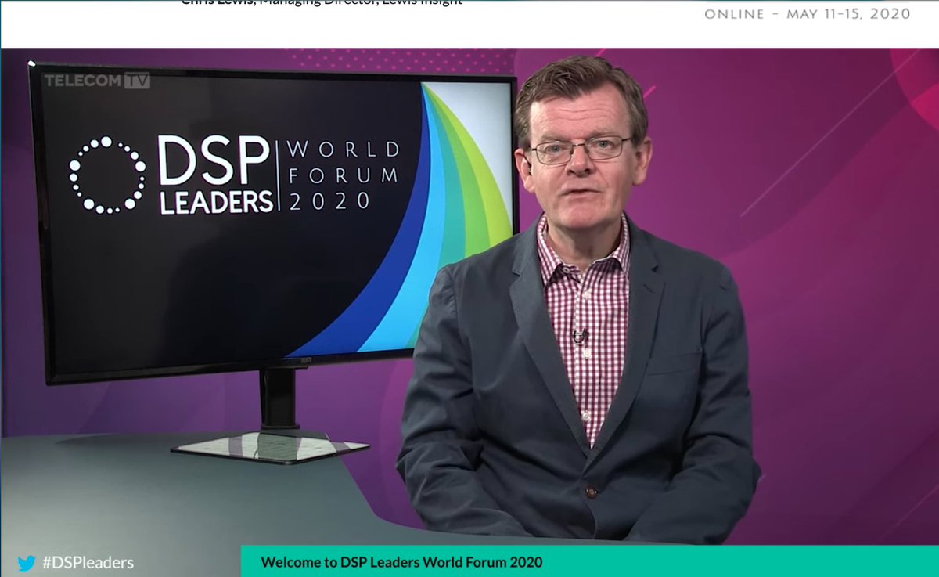939x577 pixels.
Task: Open the #DSPleaders hashtag
Action: pos(88,563)
